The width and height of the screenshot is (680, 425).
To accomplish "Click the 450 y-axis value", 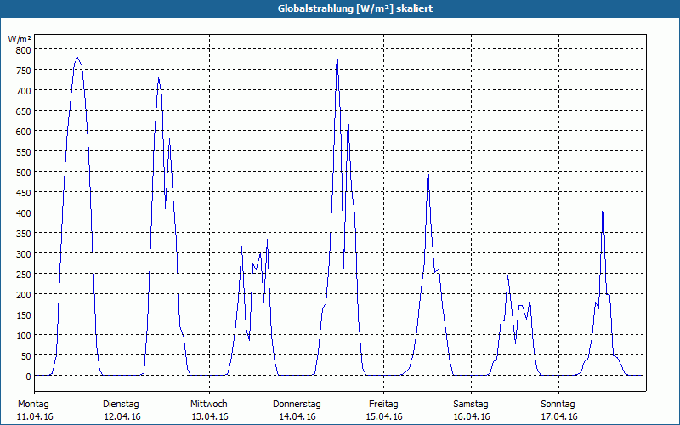I will 23,193.
